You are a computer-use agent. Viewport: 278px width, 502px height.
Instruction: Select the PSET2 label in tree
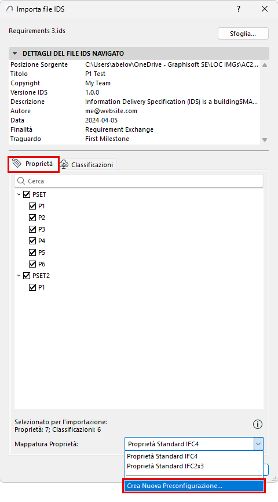point(41,276)
